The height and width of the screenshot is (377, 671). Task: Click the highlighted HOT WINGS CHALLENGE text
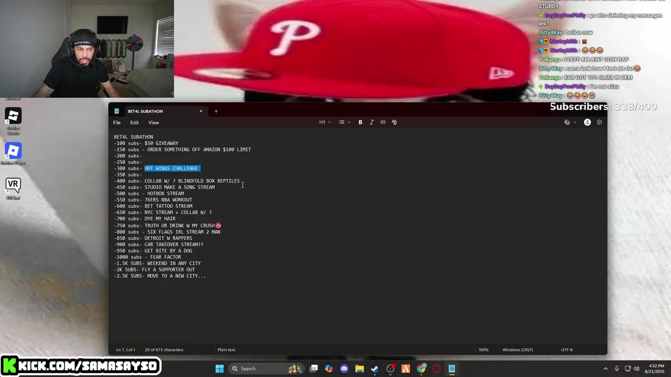click(172, 169)
